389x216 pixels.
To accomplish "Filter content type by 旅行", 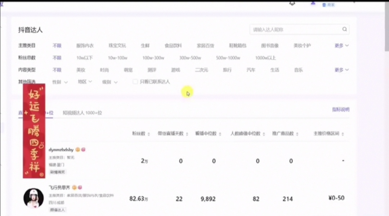I will tap(227, 70).
